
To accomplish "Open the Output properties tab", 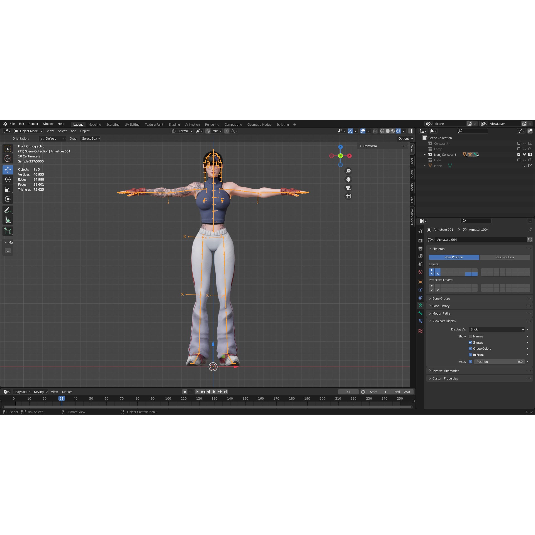I will click(420, 248).
